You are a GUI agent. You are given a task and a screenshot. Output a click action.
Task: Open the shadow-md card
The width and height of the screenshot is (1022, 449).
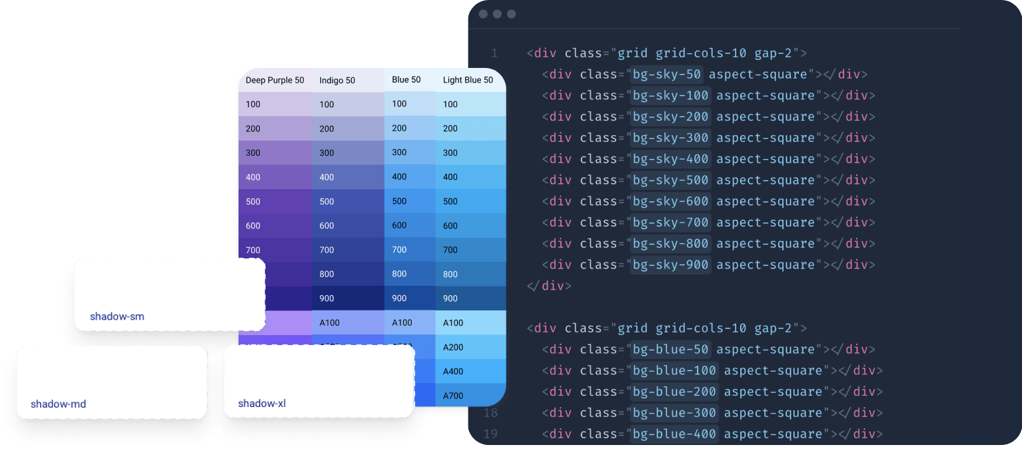112,382
